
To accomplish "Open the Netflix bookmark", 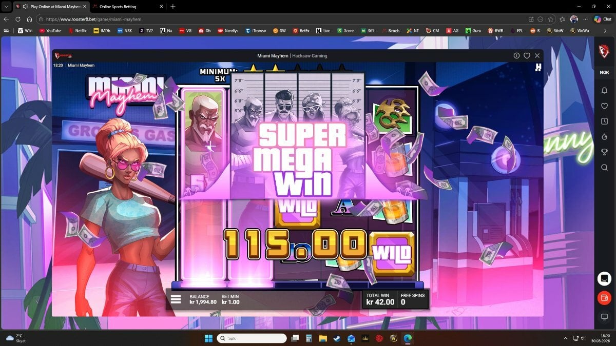I will tap(77, 31).
